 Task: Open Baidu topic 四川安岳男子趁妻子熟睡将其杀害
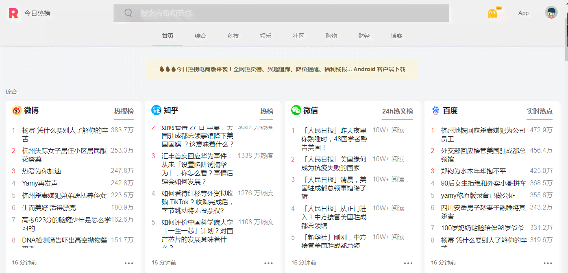483,212
